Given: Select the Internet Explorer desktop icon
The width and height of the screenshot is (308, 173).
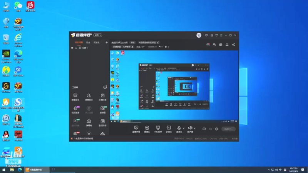Looking at the screenshot, I should point(18,40).
